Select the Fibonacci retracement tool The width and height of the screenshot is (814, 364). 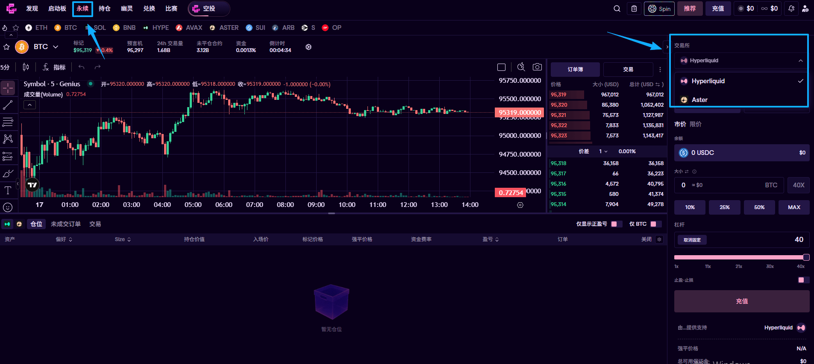tap(8, 122)
